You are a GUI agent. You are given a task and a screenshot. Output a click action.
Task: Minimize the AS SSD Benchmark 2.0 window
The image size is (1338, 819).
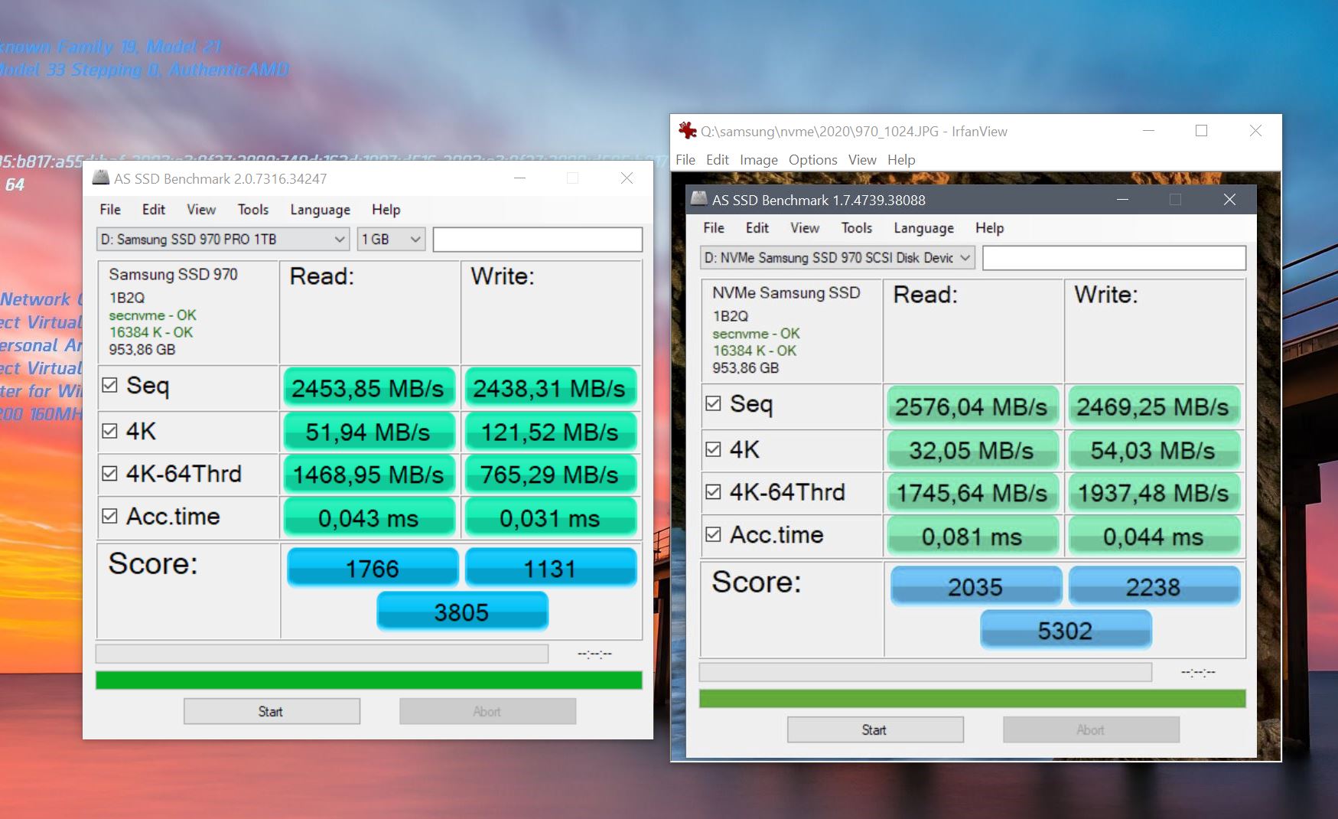(520, 178)
